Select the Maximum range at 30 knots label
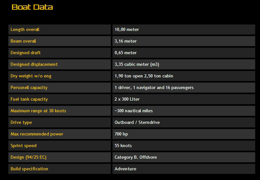 [x=38, y=111]
